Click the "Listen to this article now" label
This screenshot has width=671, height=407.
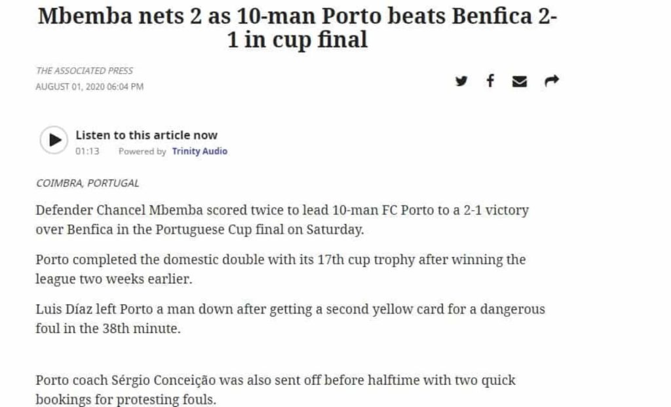click(x=146, y=135)
